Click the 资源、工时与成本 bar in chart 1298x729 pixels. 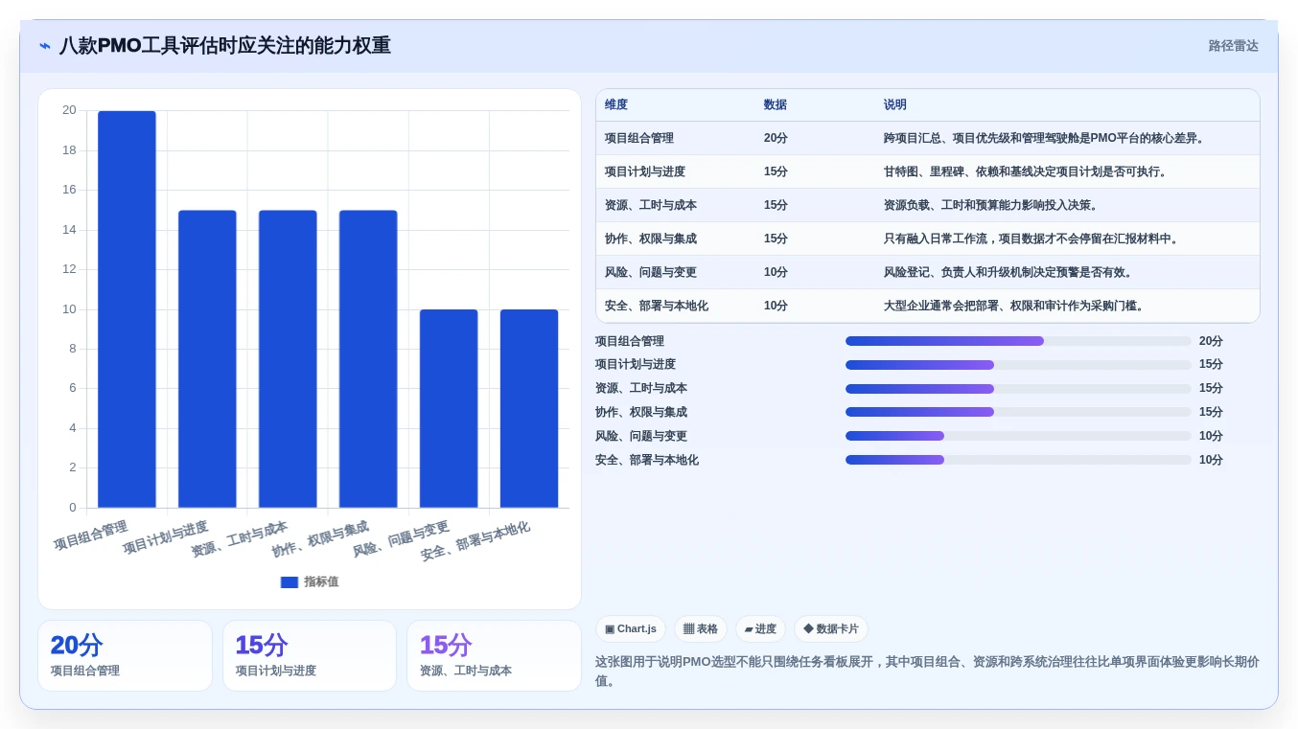coord(288,359)
